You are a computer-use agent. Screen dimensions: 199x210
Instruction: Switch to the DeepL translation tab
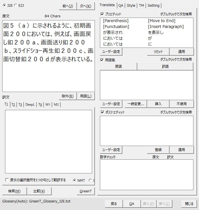pos(30,105)
